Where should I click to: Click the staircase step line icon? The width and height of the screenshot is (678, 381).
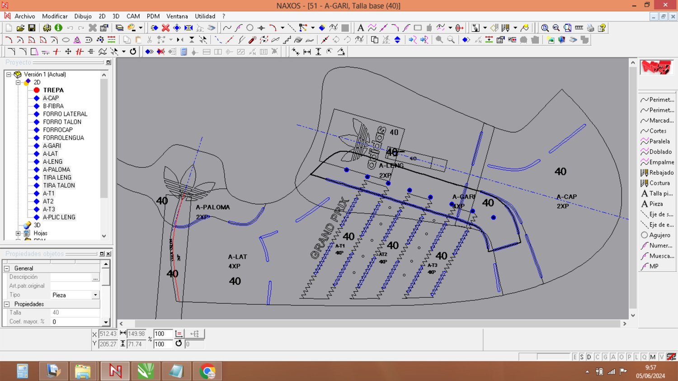[x=287, y=40]
